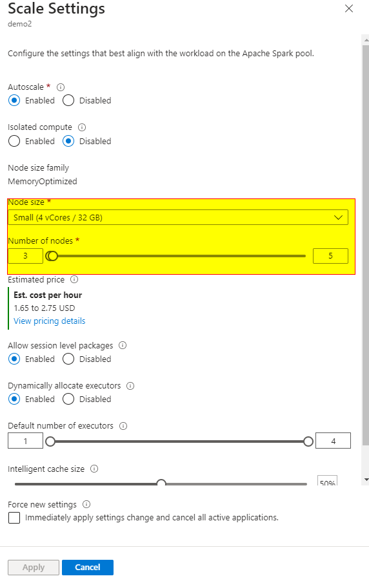Click the Force new settings info icon

[86, 504]
